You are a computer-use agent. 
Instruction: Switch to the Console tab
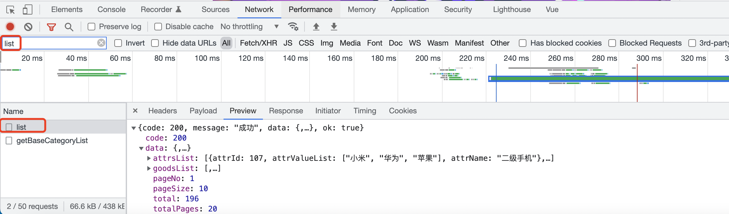pyautogui.click(x=111, y=10)
